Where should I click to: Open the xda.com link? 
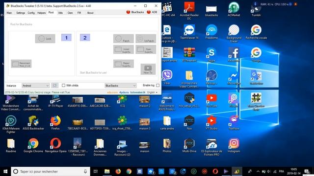coord(112,92)
